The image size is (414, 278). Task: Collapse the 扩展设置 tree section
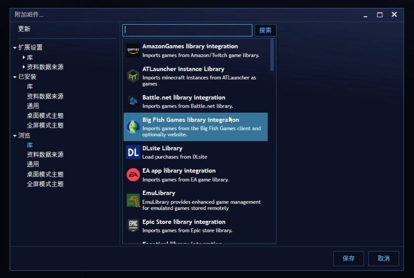click(15, 48)
